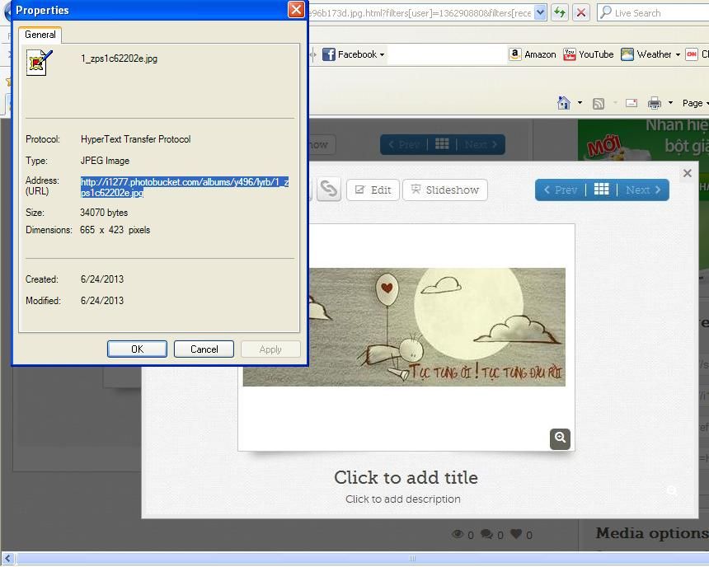This screenshot has width=709, height=567.
Task: Click to add title text
Action: (406, 477)
